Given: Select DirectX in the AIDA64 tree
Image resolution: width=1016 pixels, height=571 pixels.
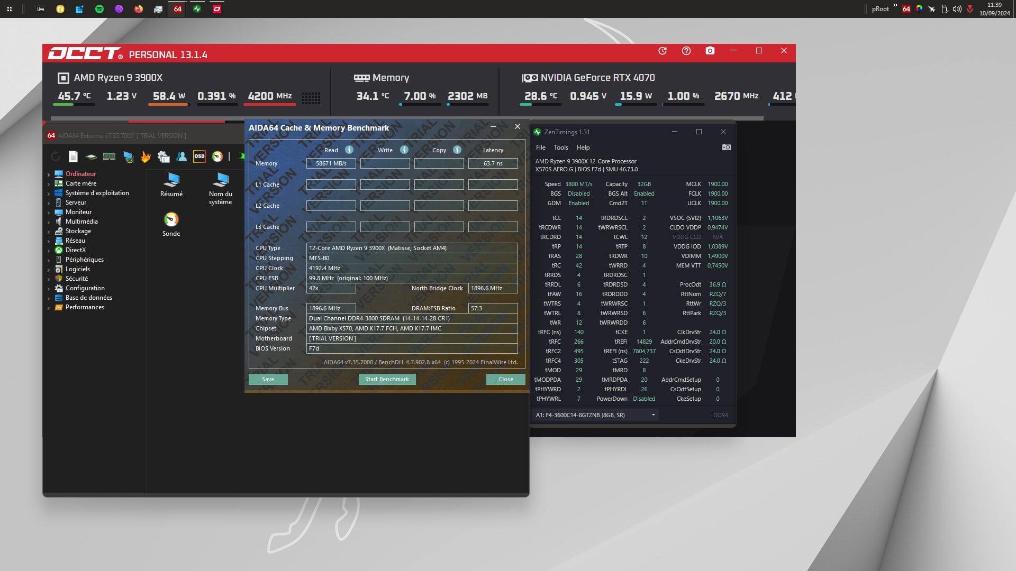Looking at the screenshot, I should tap(76, 250).
